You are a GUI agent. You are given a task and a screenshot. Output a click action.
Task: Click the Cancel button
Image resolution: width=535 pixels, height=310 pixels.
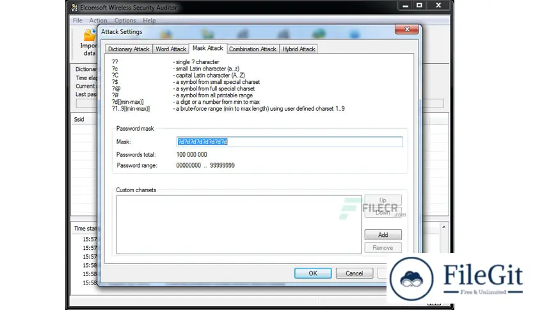354,273
